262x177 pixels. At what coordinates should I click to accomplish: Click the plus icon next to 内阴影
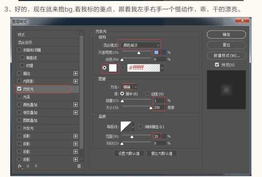pyautogui.click(x=75, y=81)
